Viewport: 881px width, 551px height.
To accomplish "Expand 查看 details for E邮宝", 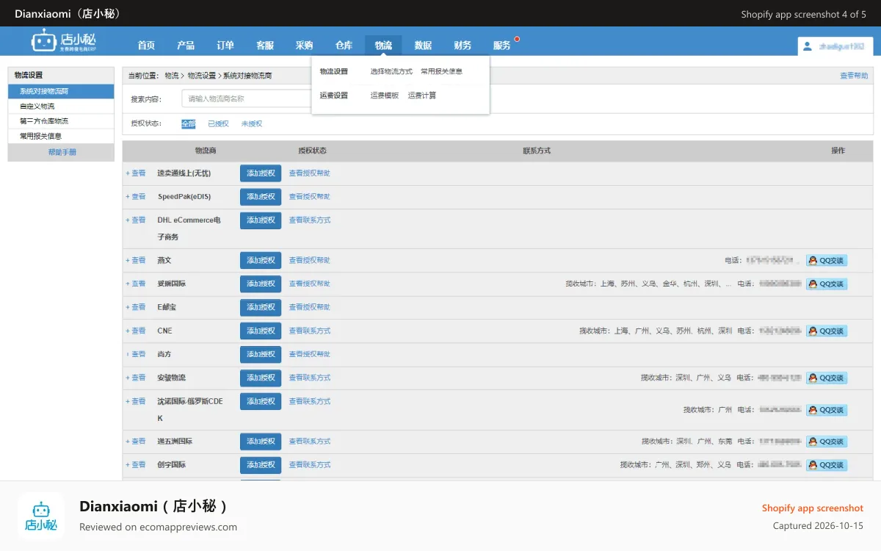I will coord(136,307).
